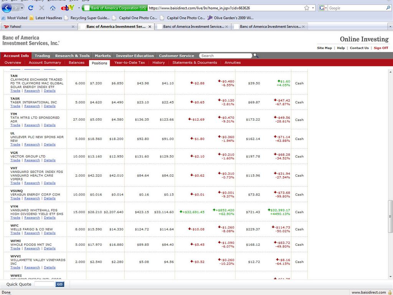This screenshot has width=393, height=295.
Task: Click the browser back button
Action: 7,8
